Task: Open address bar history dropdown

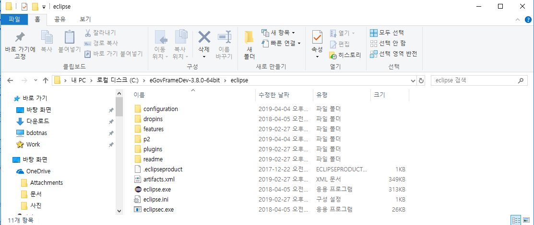Action: pyautogui.click(x=413, y=80)
